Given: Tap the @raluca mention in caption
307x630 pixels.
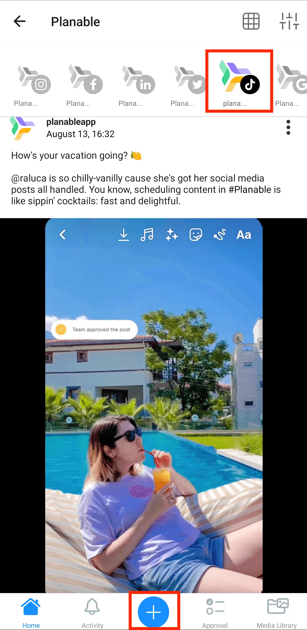Looking at the screenshot, I should [x=29, y=178].
